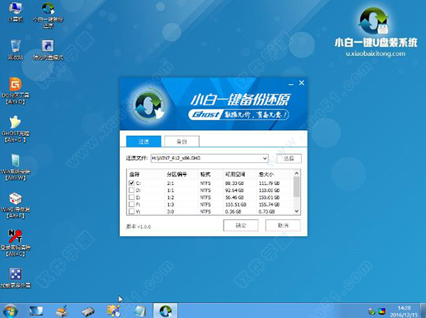Click the partition list scrollbar thumb
426x318 pixels.
click(297, 187)
